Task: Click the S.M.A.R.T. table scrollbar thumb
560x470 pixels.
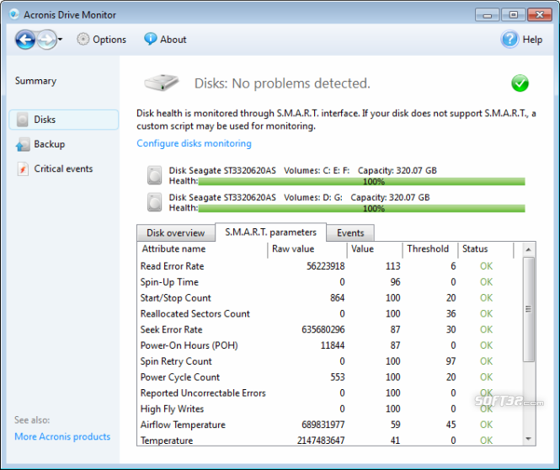Action: pyautogui.click(x=529, y=309)
